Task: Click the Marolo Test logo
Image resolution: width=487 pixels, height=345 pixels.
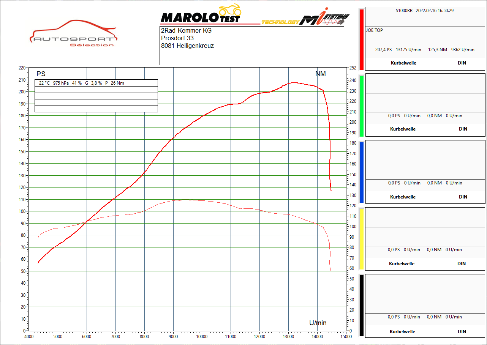Action: [x=200, y=17]
